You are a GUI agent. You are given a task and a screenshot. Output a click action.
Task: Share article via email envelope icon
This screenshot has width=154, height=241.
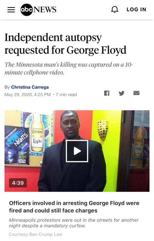(x=136, y=93)
